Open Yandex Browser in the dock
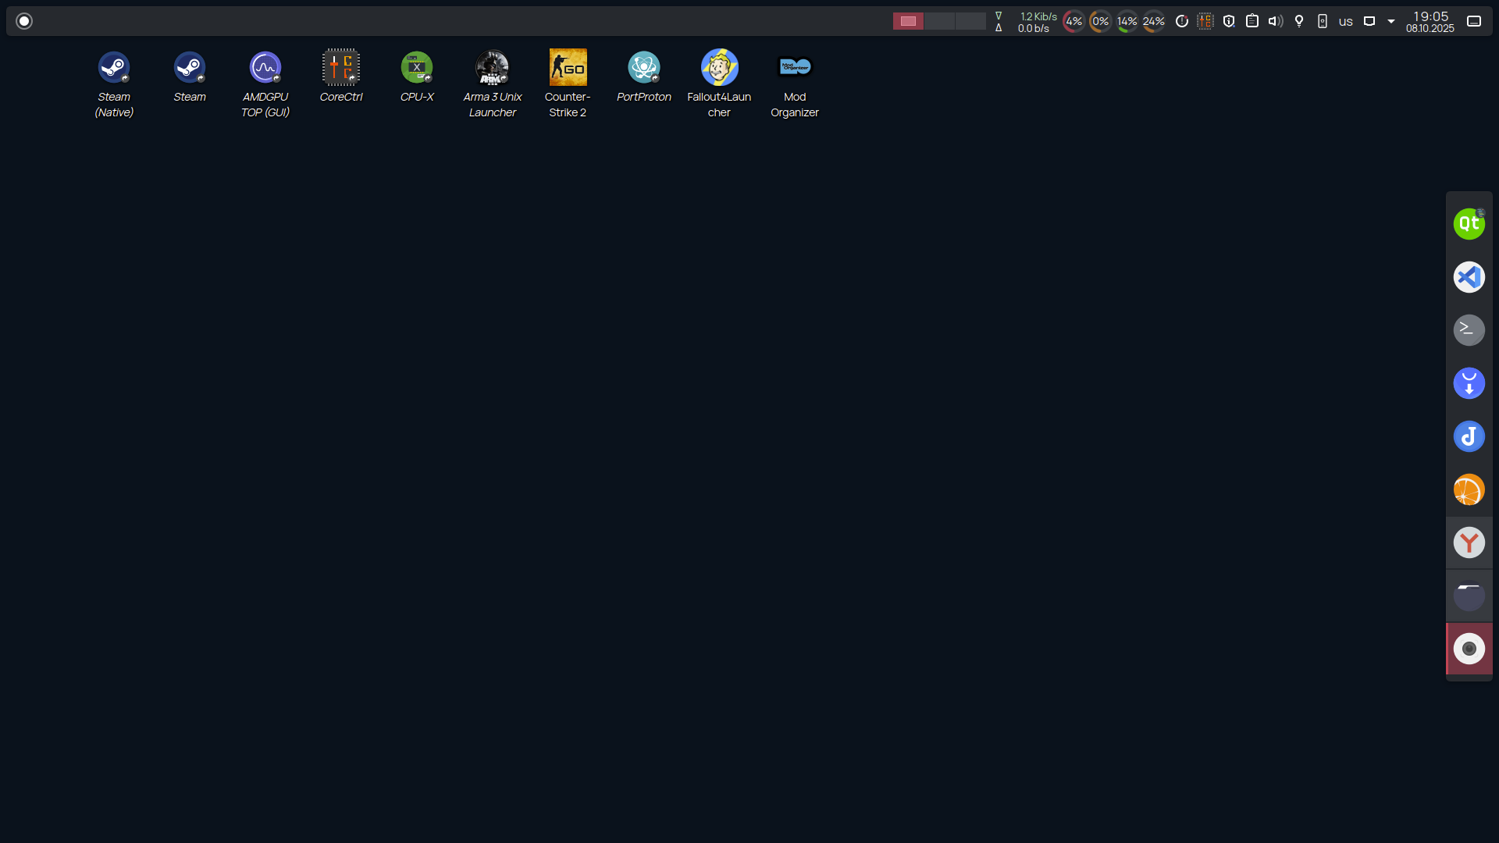The width and height of the screenshot is (1499, 843). 1469,542
